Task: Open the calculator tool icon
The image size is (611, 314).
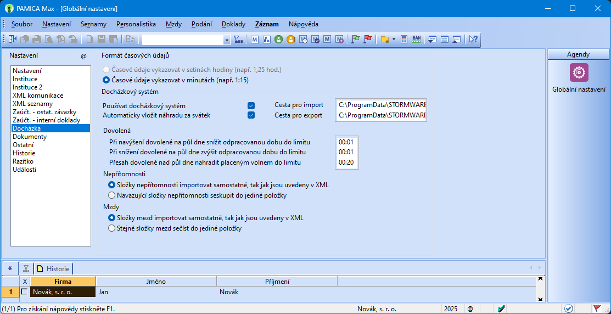Action: [404, 40]
